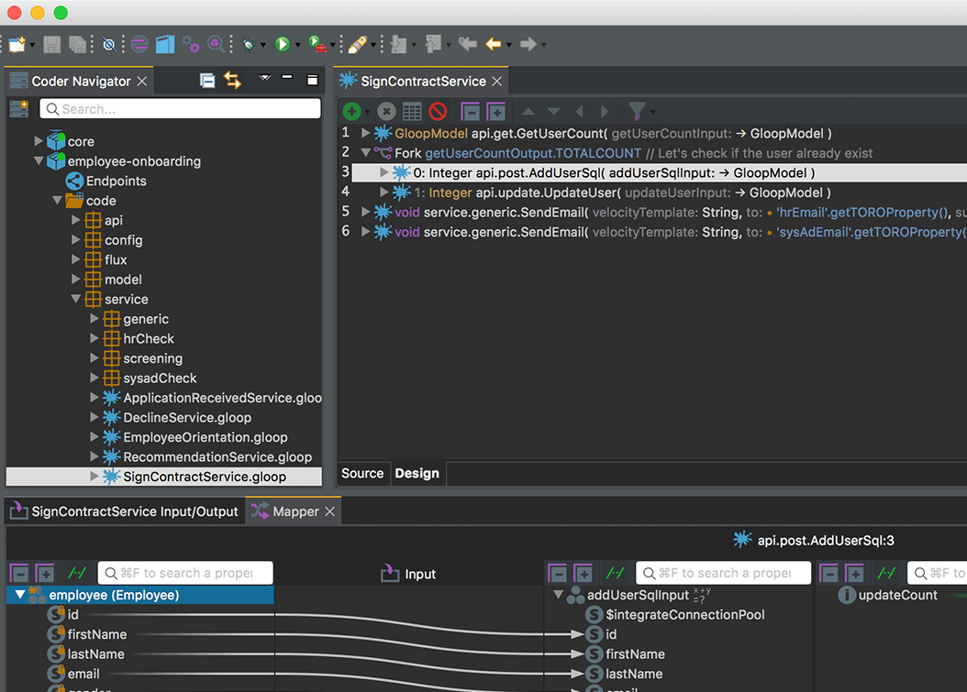The width and height of the screenshot is (967, 692).
Task: Click collapse-all icon above employee tree
Action: pos(20,574)
